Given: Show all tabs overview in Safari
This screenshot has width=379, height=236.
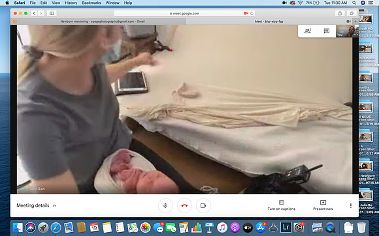Looking at the screenshot, I should (x=352, y=13).
